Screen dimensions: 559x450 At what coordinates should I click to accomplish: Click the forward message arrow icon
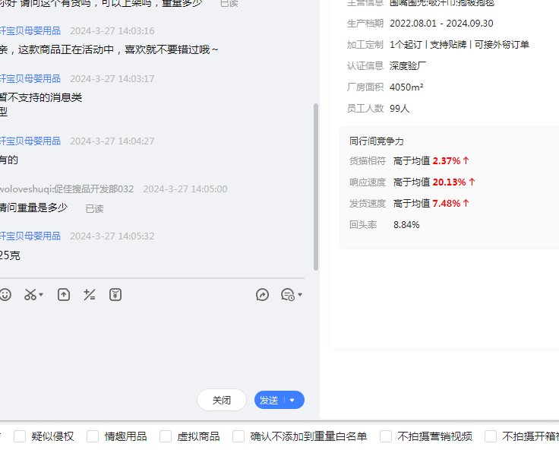(x=262, y=295)
